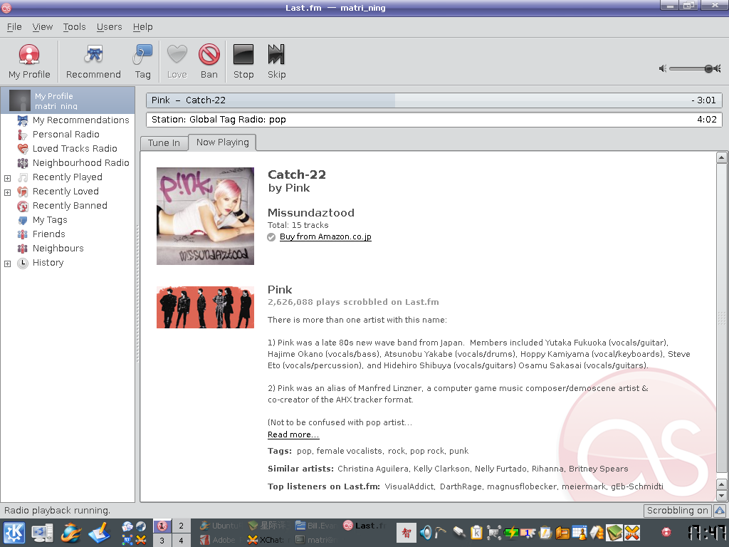
Task: Ban the track with the Ban icon
Action: (209, 62)
